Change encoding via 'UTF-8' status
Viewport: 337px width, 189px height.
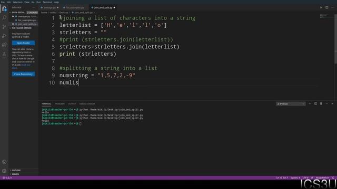click(x=305, y=177)
